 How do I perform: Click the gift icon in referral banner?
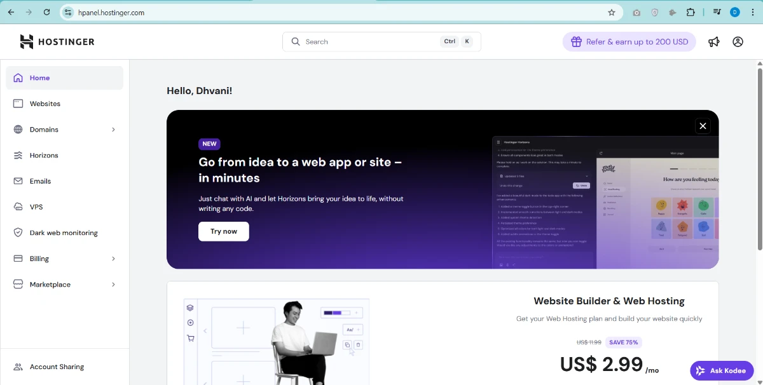(x=576, y=42)
